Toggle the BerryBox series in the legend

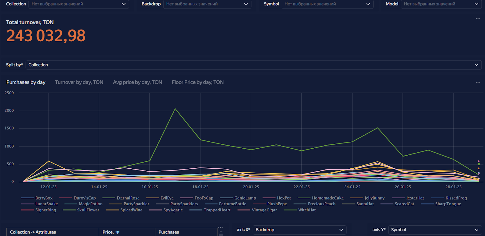[x=37, y=198]
